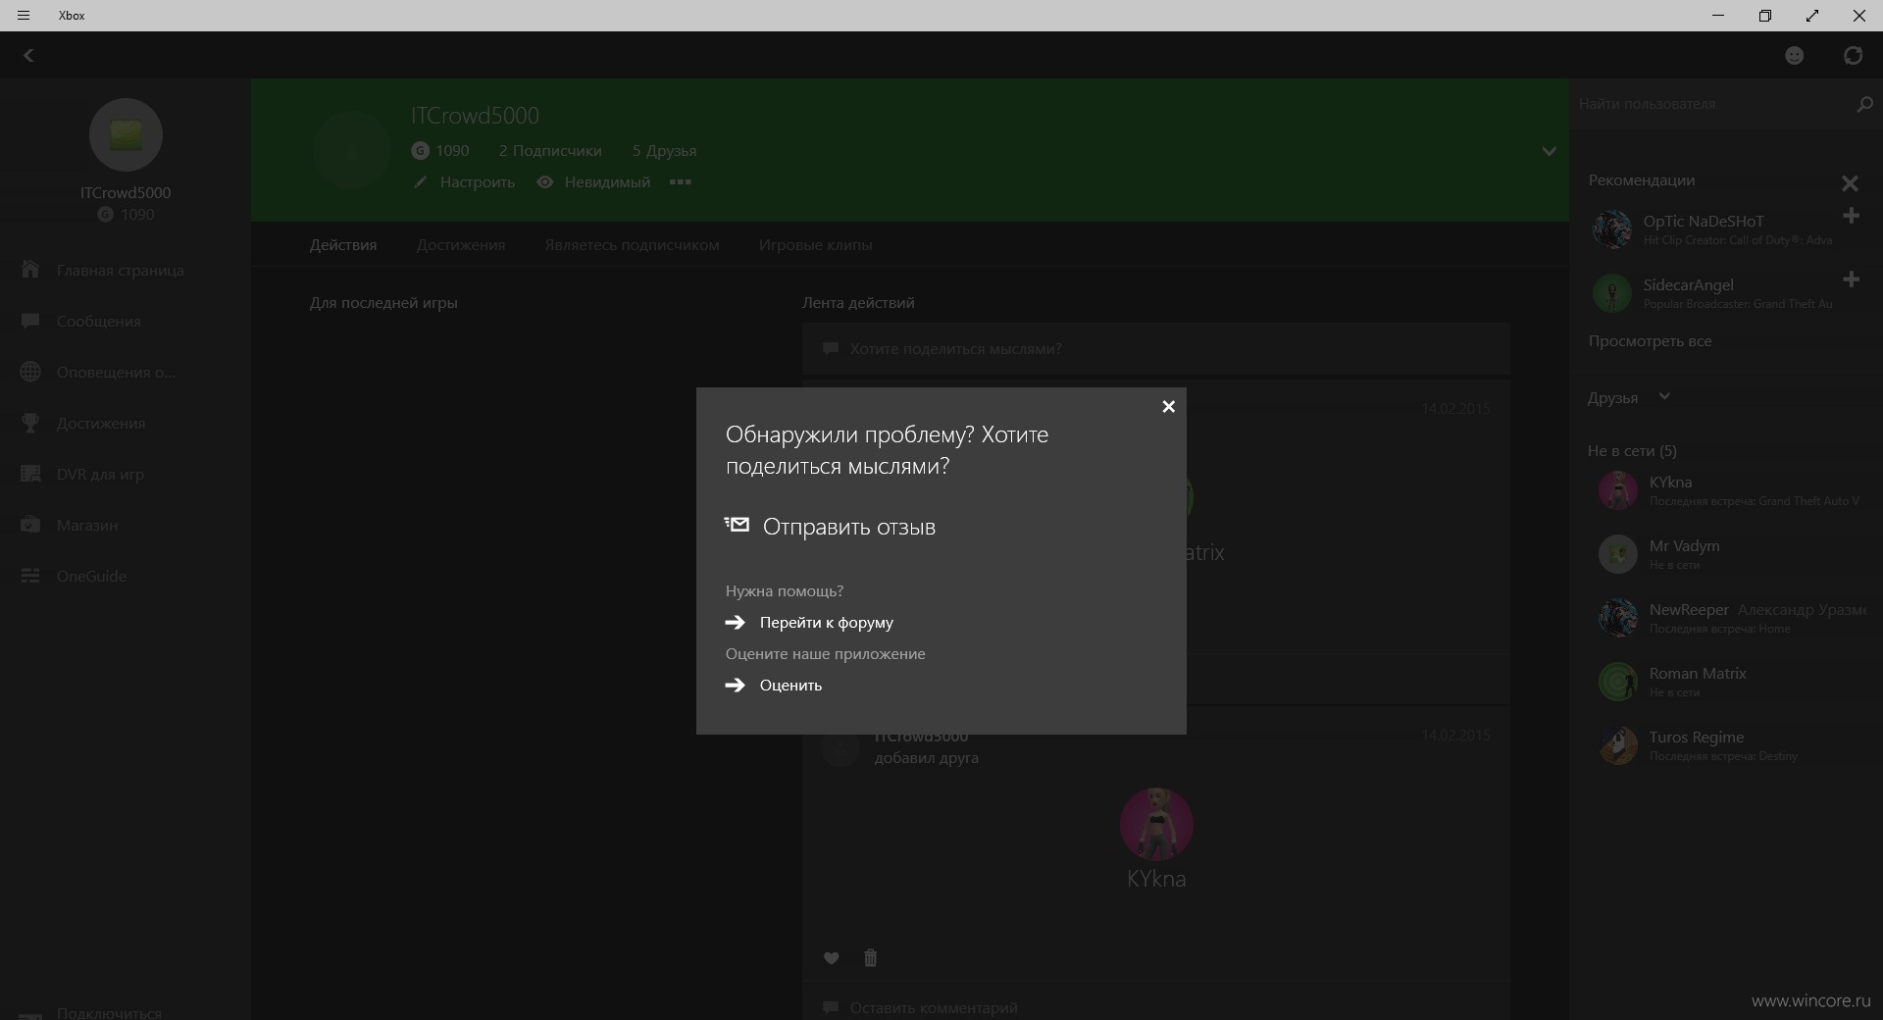Switch to Являетесь подписчиком tab
Screen dimensions: 1883x1020
pos(632,244)
